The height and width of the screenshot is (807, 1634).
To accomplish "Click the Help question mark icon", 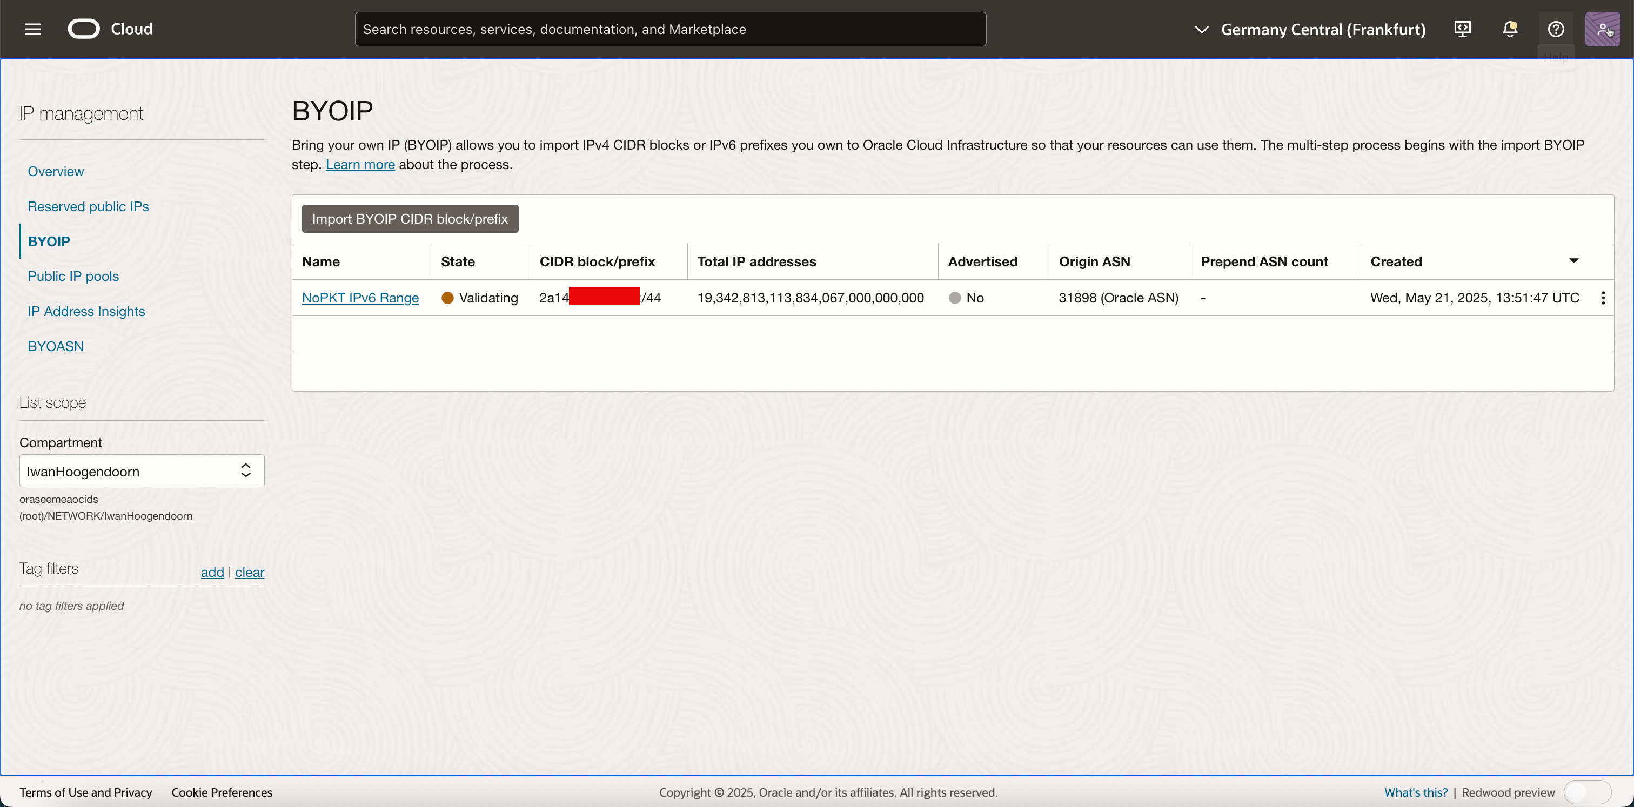I will (x=1556, y=29).
